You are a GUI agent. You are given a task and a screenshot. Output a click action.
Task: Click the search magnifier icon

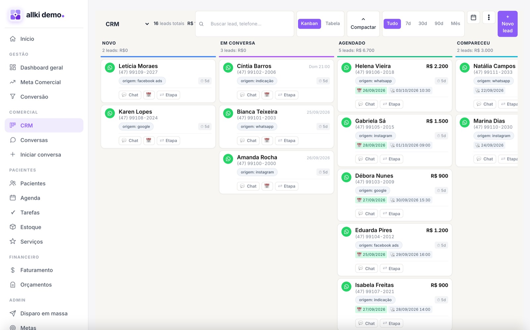(201, 24)
